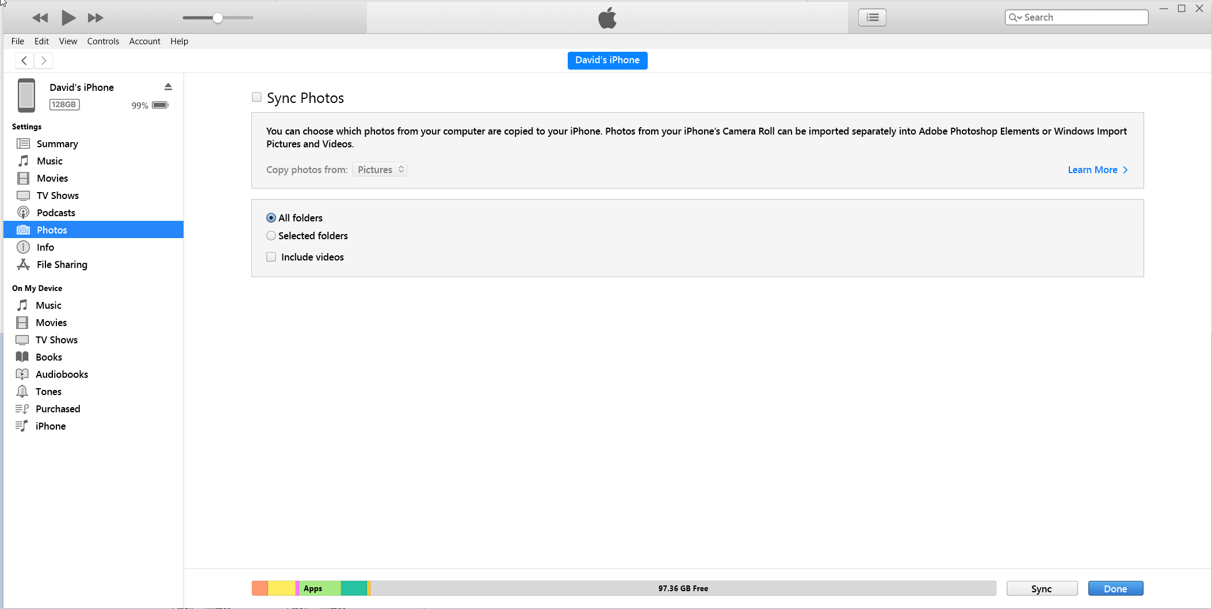
Task: Select TV Shows icon under Settings
Action: [x=23, y=196]
